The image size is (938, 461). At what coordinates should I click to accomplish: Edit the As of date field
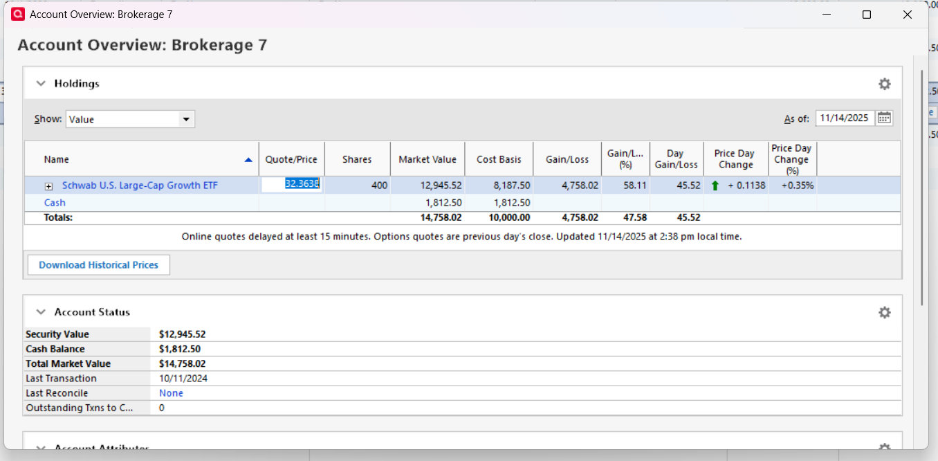[x=845, y=118]
